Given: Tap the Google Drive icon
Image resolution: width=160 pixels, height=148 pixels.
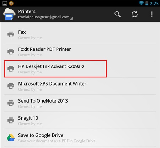Looking at the screenshot, I should (11, 137).
